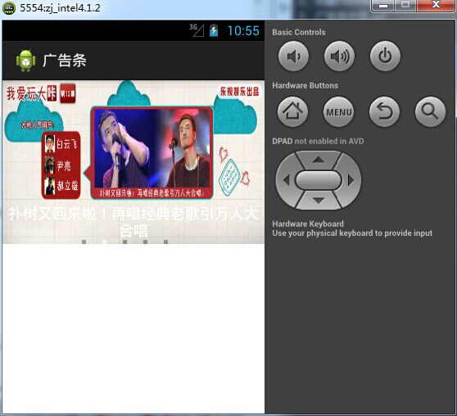The image size is (457, 416).
Task: Select the third banner page indicator dot
Action: [124, 242]
